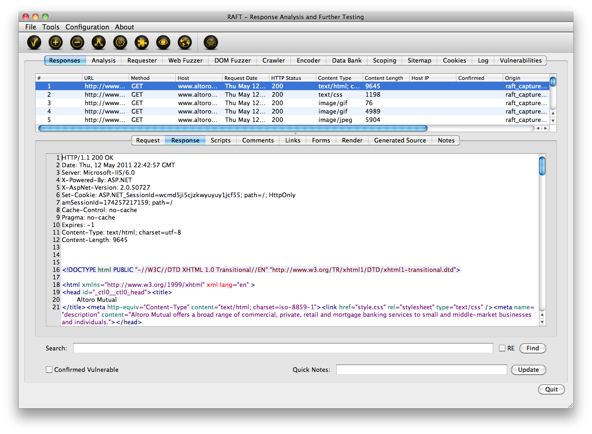The image size is (592, 434).
Task: Open the Tools menu
Action: click(x=51, y=27)
